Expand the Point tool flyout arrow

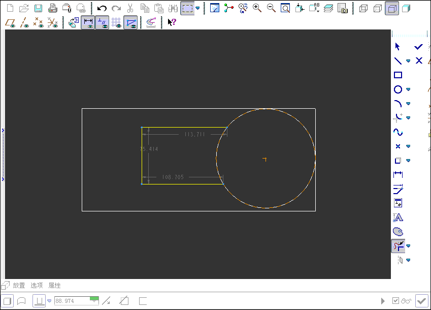pyautogui.click(x=408, y=146)
